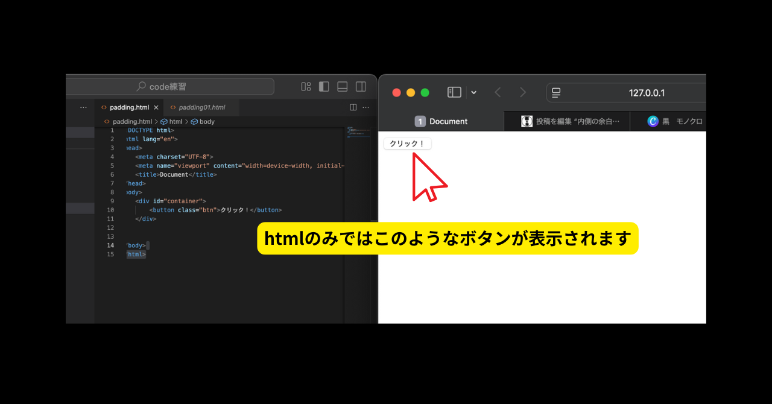Viewport: 772px width, 404px height.
Task: Switch to the 黒 モノクロ Safari tab
Action: [668, 121]
